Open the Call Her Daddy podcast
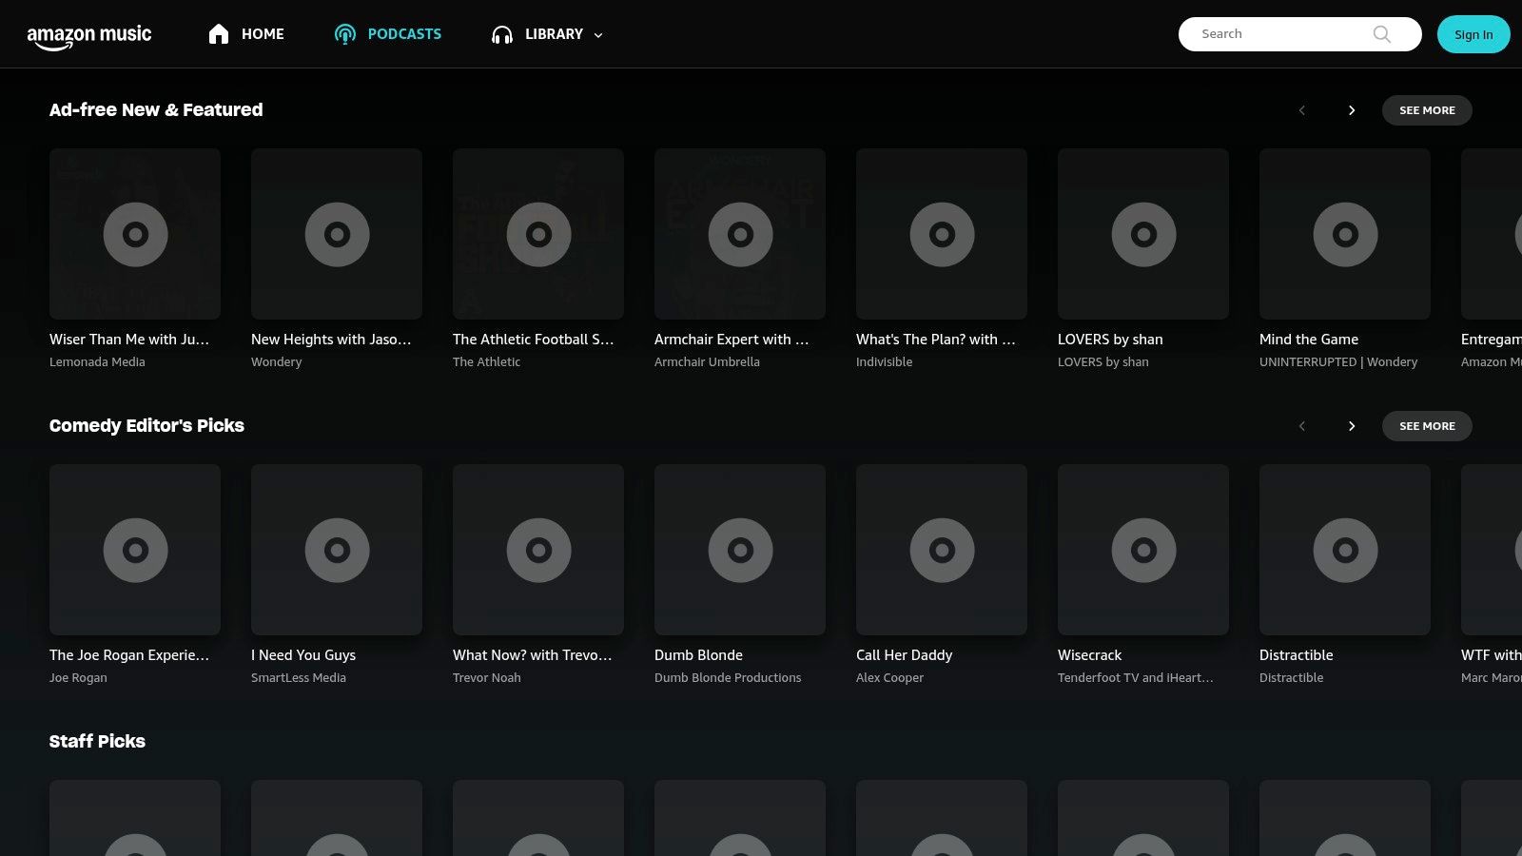Viewport: 1522px width, 856px height. pos(942,550)
